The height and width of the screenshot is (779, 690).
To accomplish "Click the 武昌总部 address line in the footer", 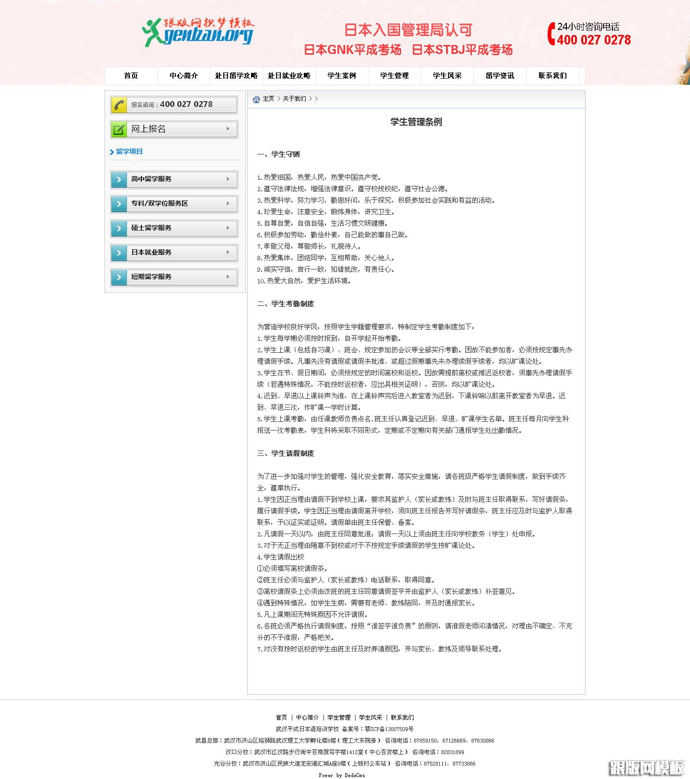I will [x=345, y=741].
